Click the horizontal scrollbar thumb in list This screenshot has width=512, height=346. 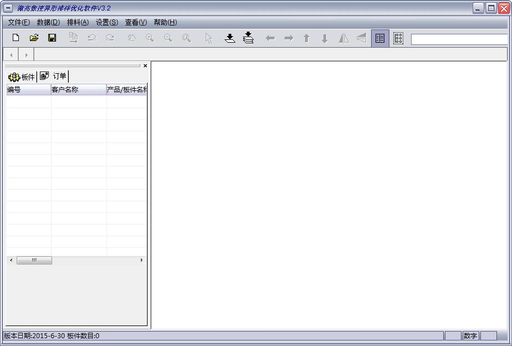34,260
